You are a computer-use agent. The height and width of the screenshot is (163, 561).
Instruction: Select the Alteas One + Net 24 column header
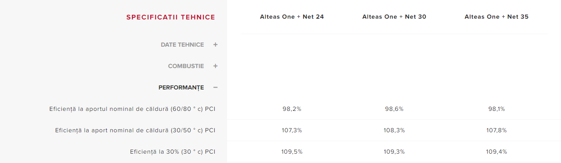292,17
